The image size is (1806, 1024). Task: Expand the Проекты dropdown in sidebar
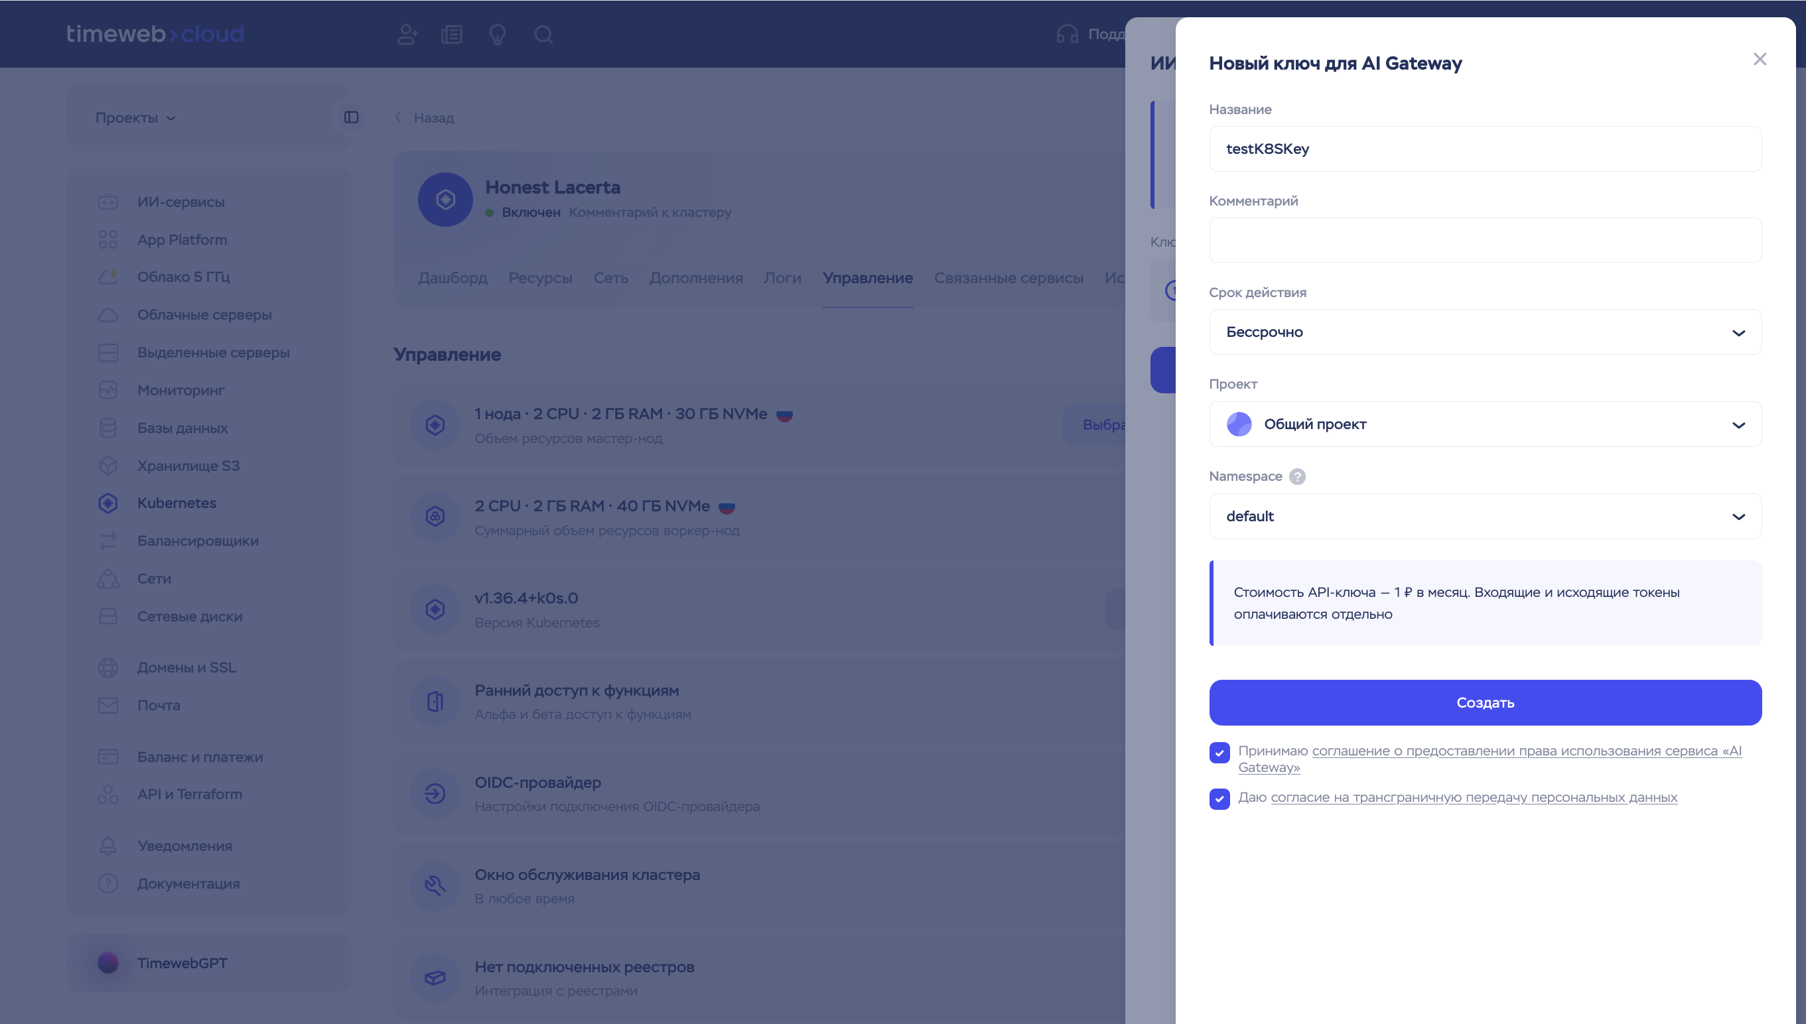coord(135,117)
